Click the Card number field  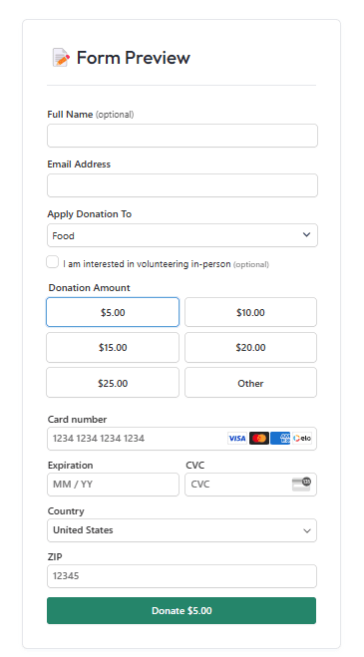[182, 439]
